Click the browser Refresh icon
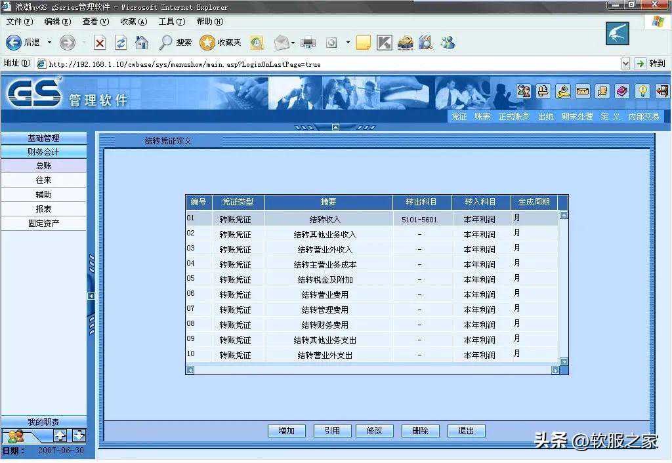Viewport: 672px width, 463px height. point(121,43)
